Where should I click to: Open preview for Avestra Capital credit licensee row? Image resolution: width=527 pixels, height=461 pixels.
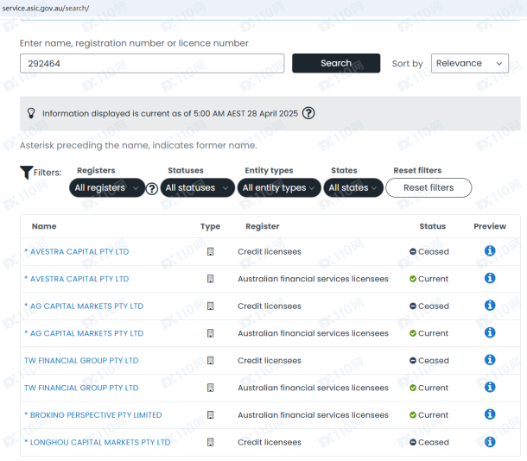coord(490,250)
